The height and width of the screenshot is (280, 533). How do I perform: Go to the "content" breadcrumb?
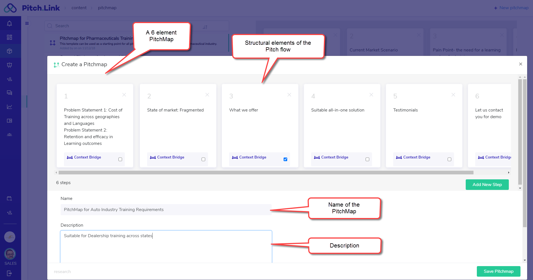[79, 8]
